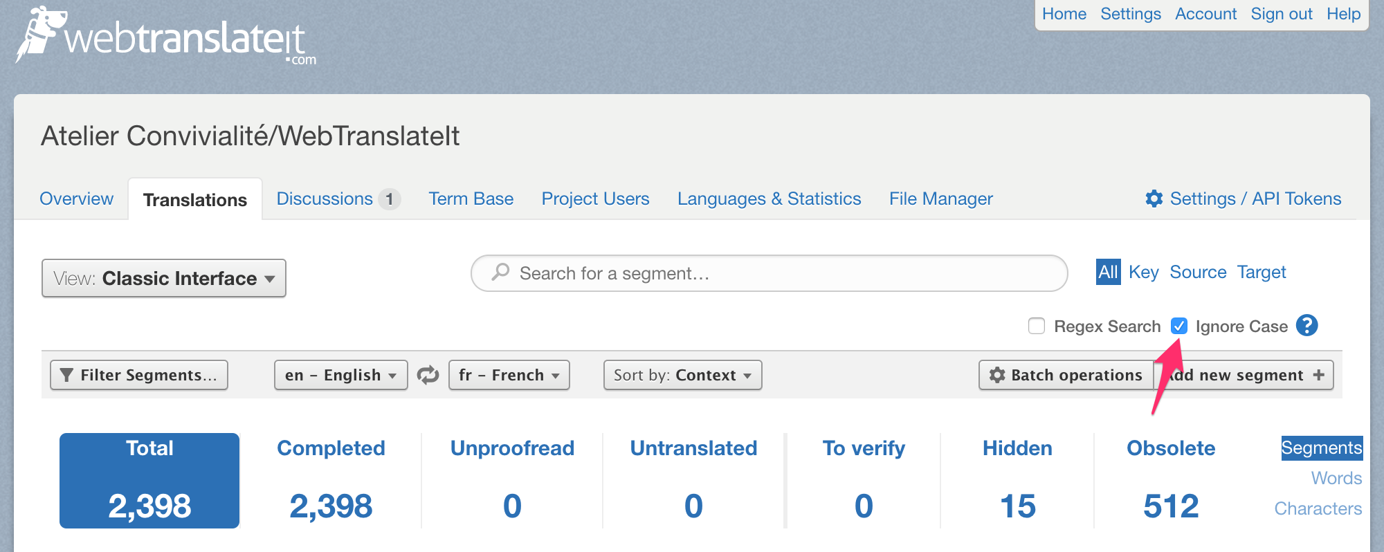Click the gear icon beside Settings / API Tokens
The height and width of the screenshot is (552, 1384).
tap(1154, 199)
